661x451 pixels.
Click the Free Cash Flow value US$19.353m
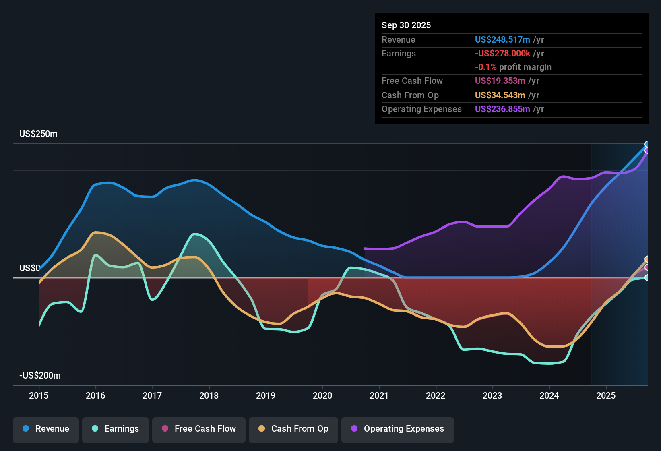(500, 81)
